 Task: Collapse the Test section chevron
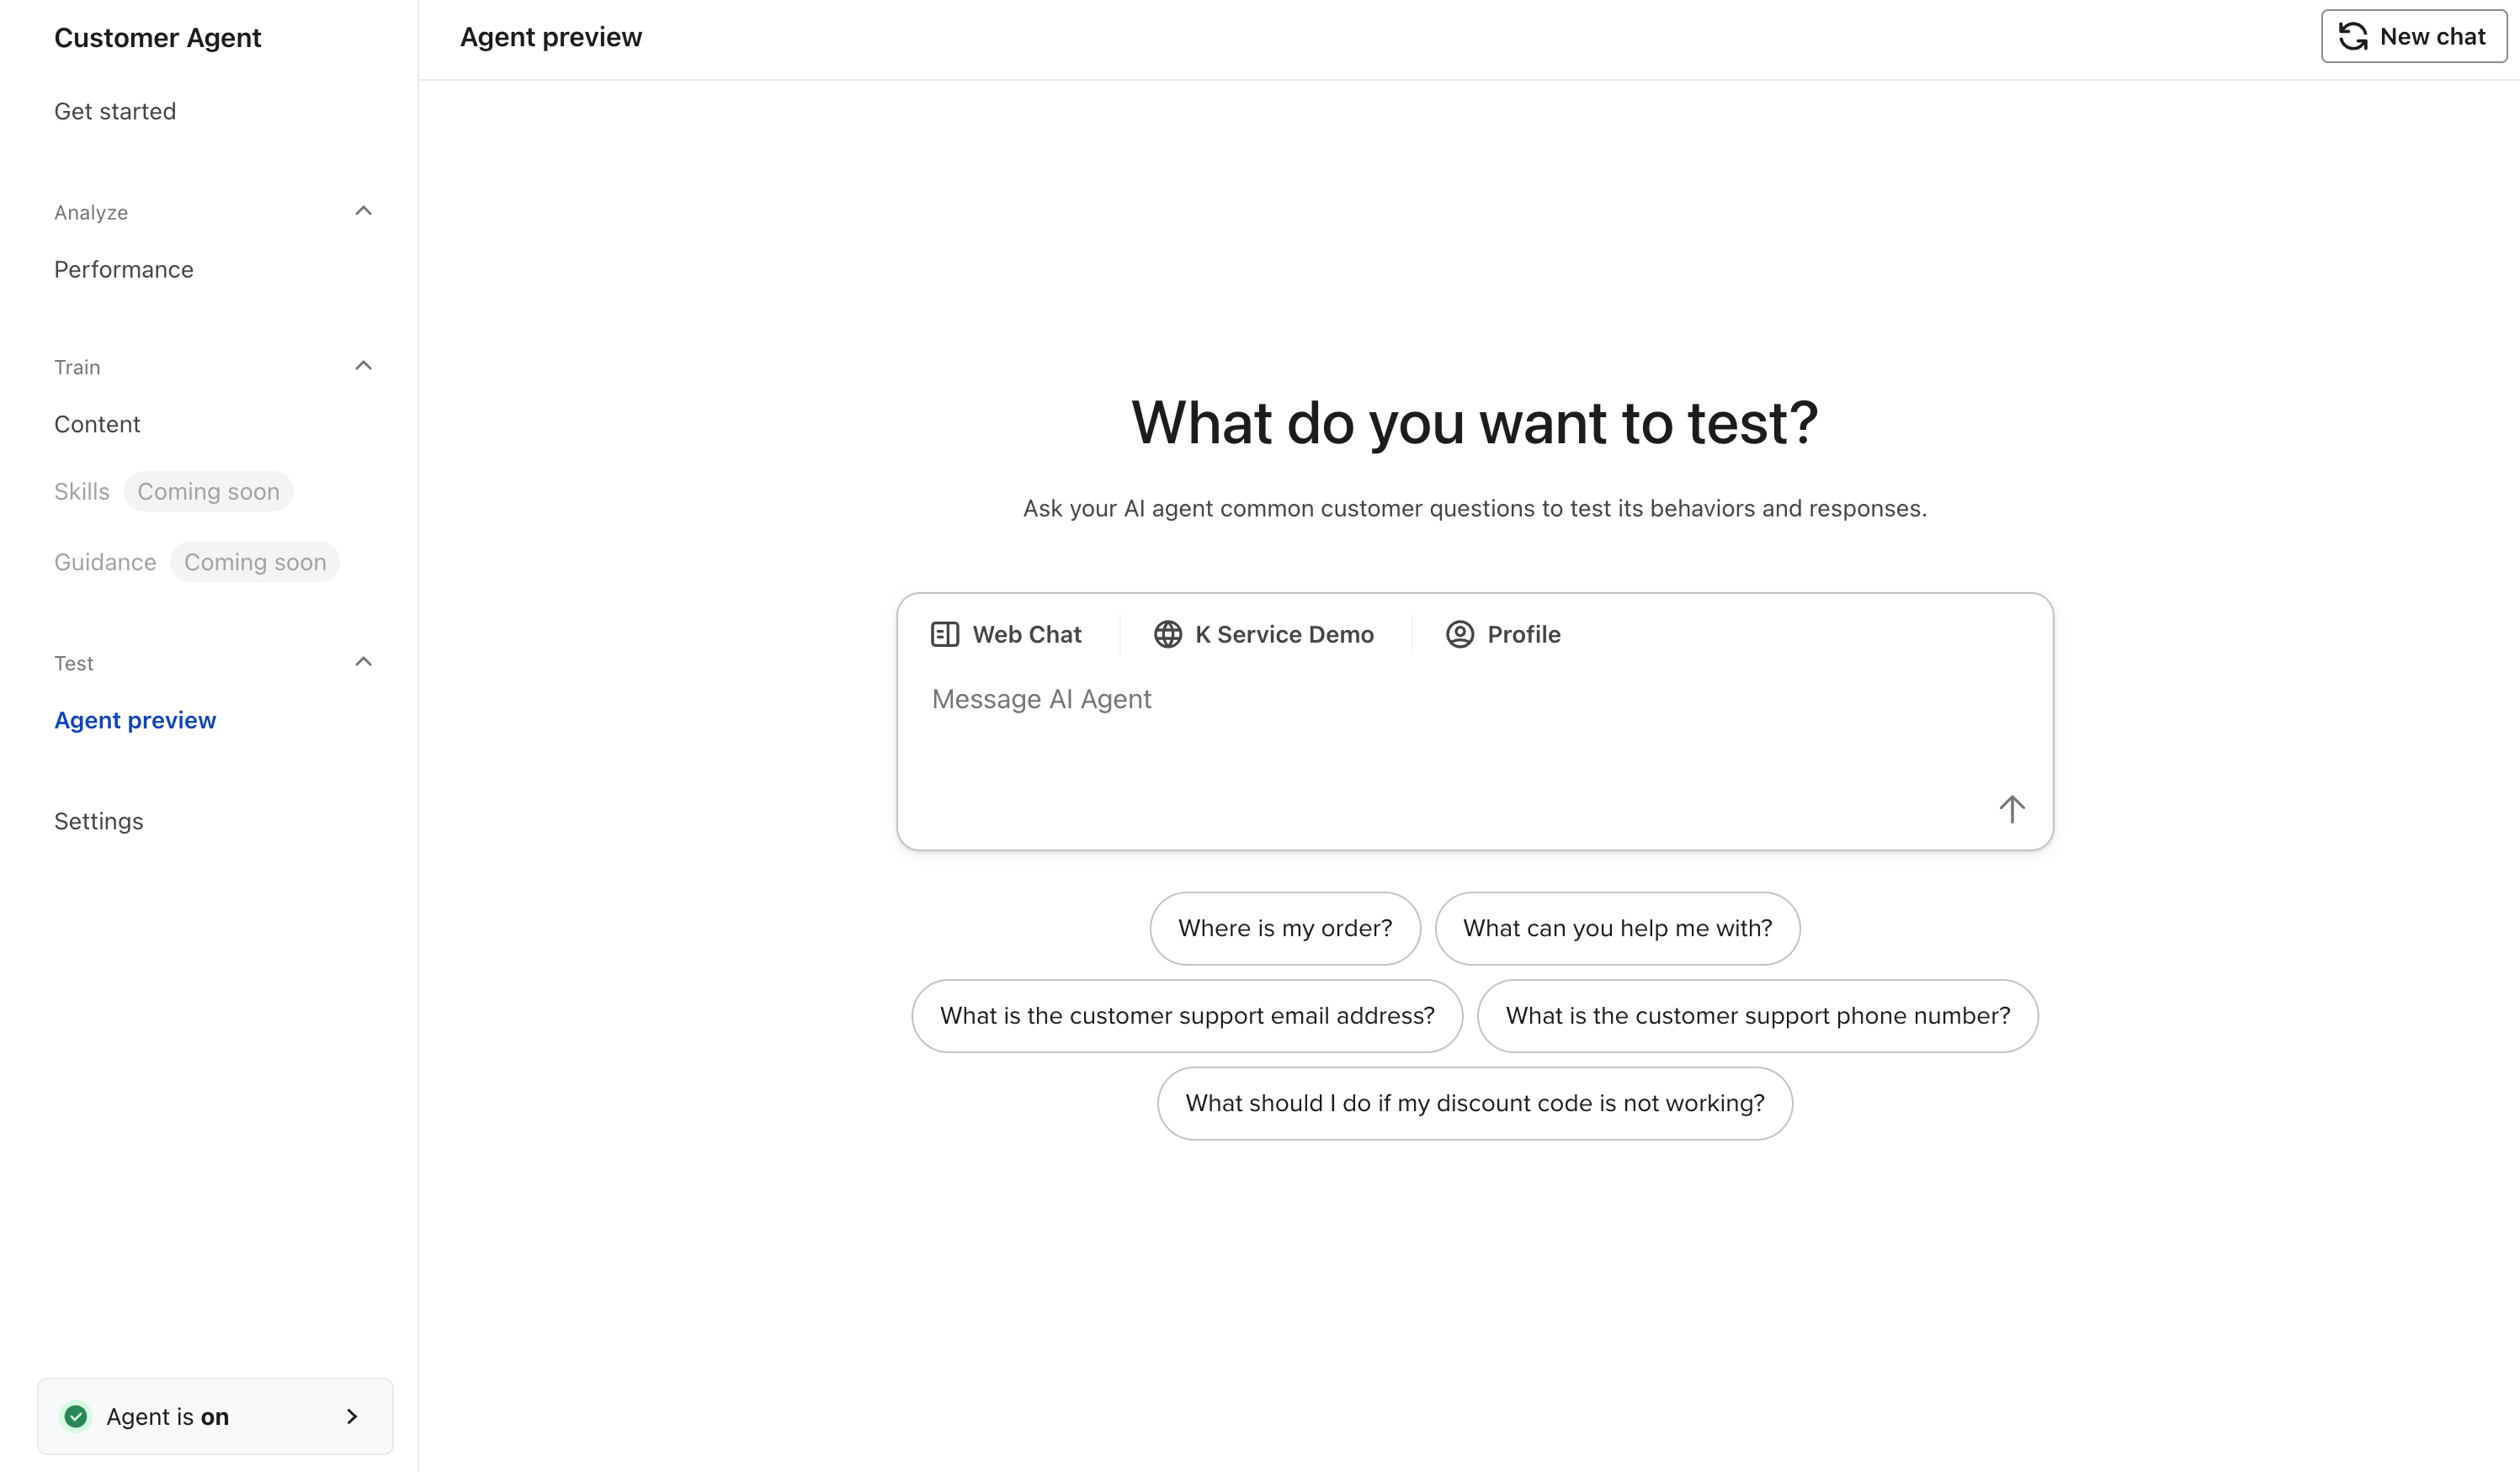coord(364,661)
